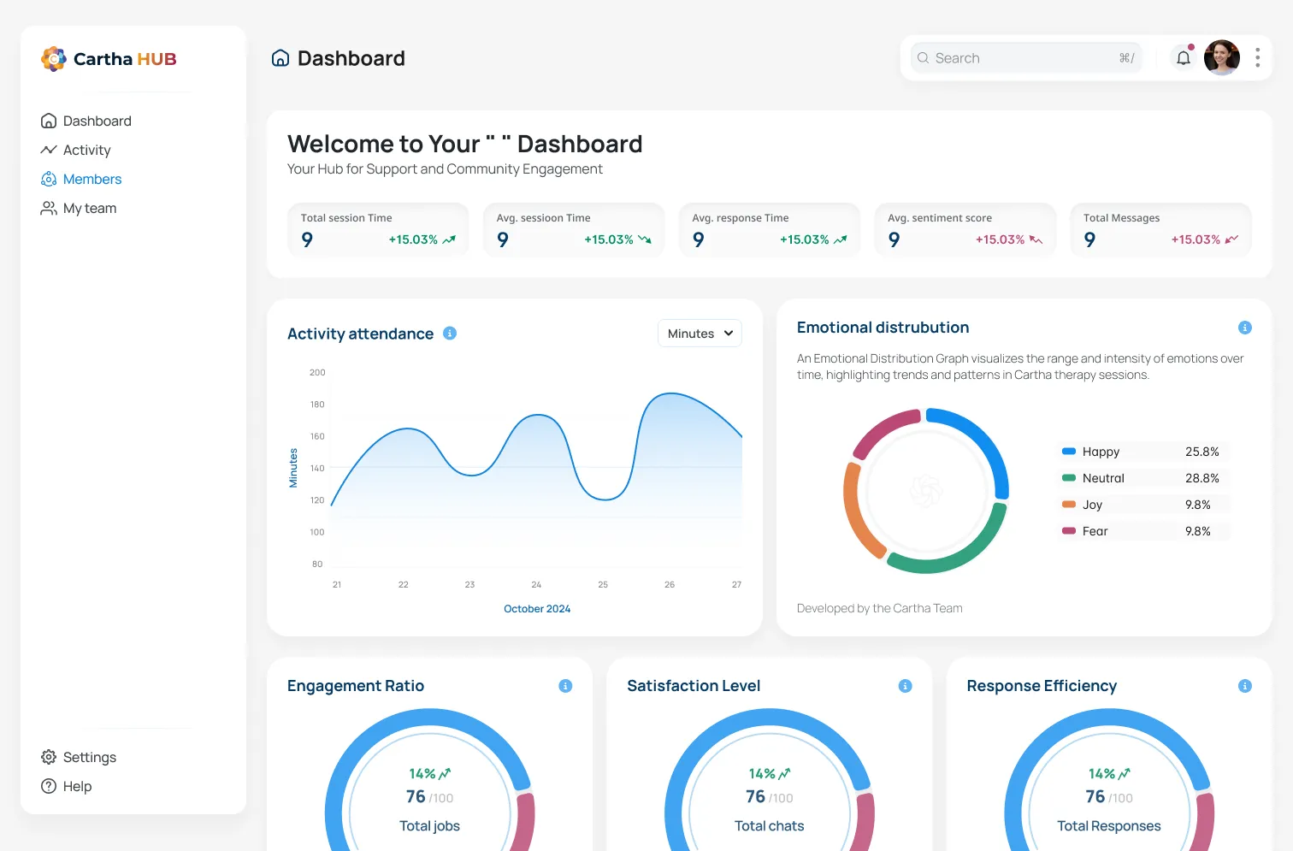Click the magnifier icon in the search box

coord(924,58)
